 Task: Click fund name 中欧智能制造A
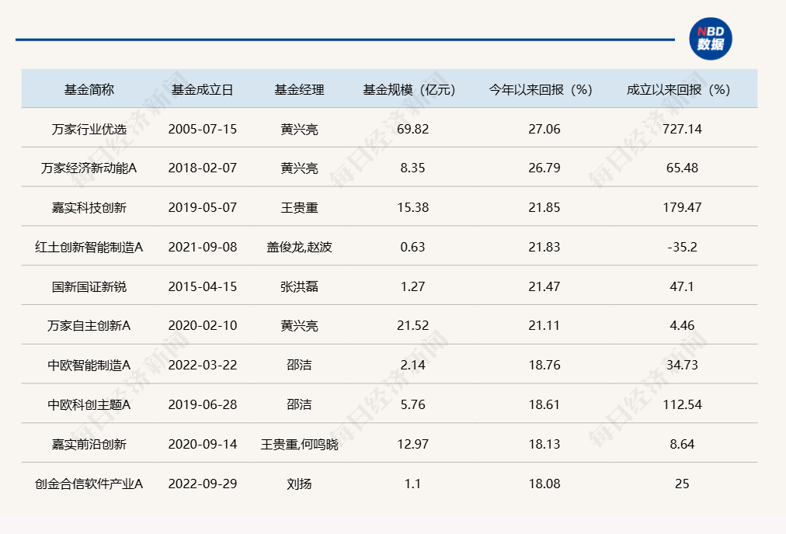[89, 365]
